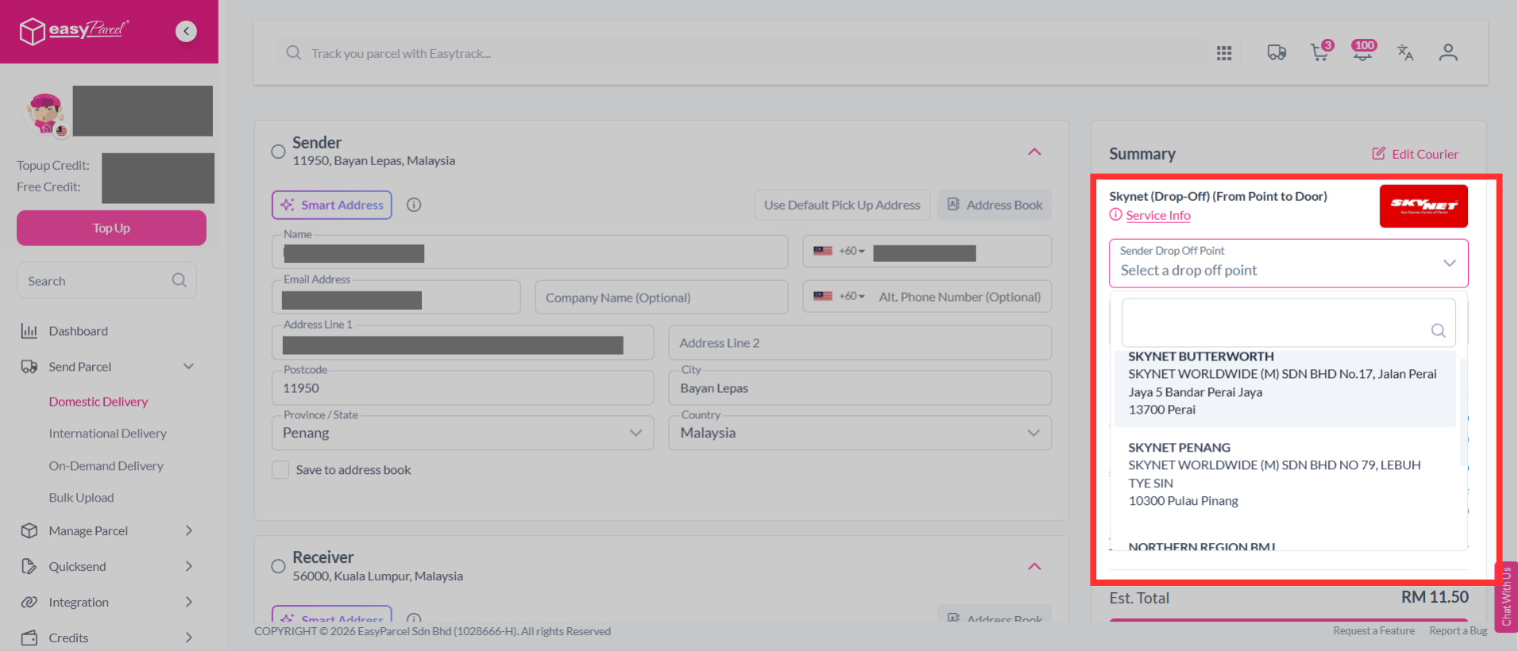
Task: Open Bulk Upload
Action: [81, 498]
